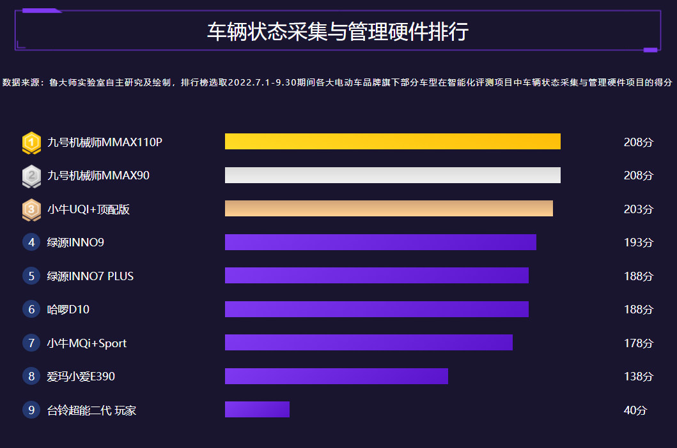Click the title 车辆状态采集与管理硬件排行
The image size is (677, 448).
point(338,31)
